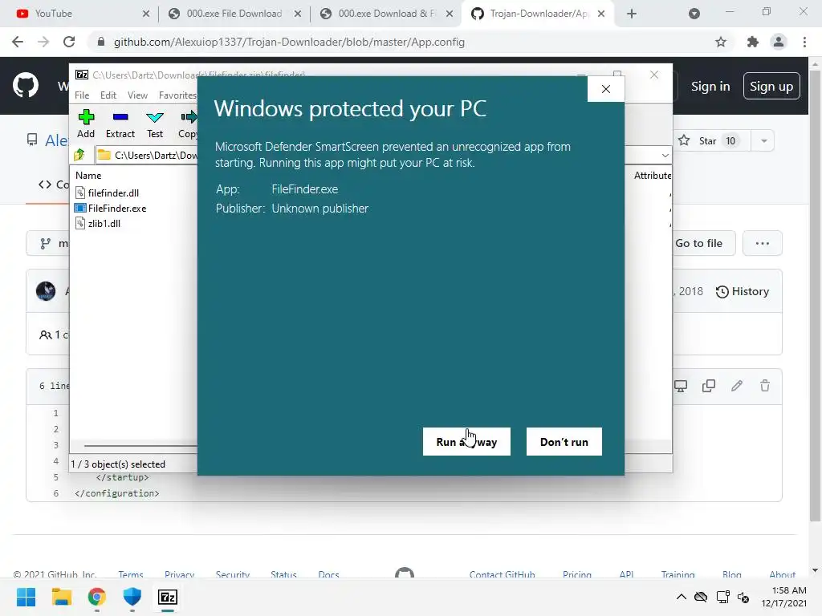Open Windows Security shield on taskbar

click(132, 597)
